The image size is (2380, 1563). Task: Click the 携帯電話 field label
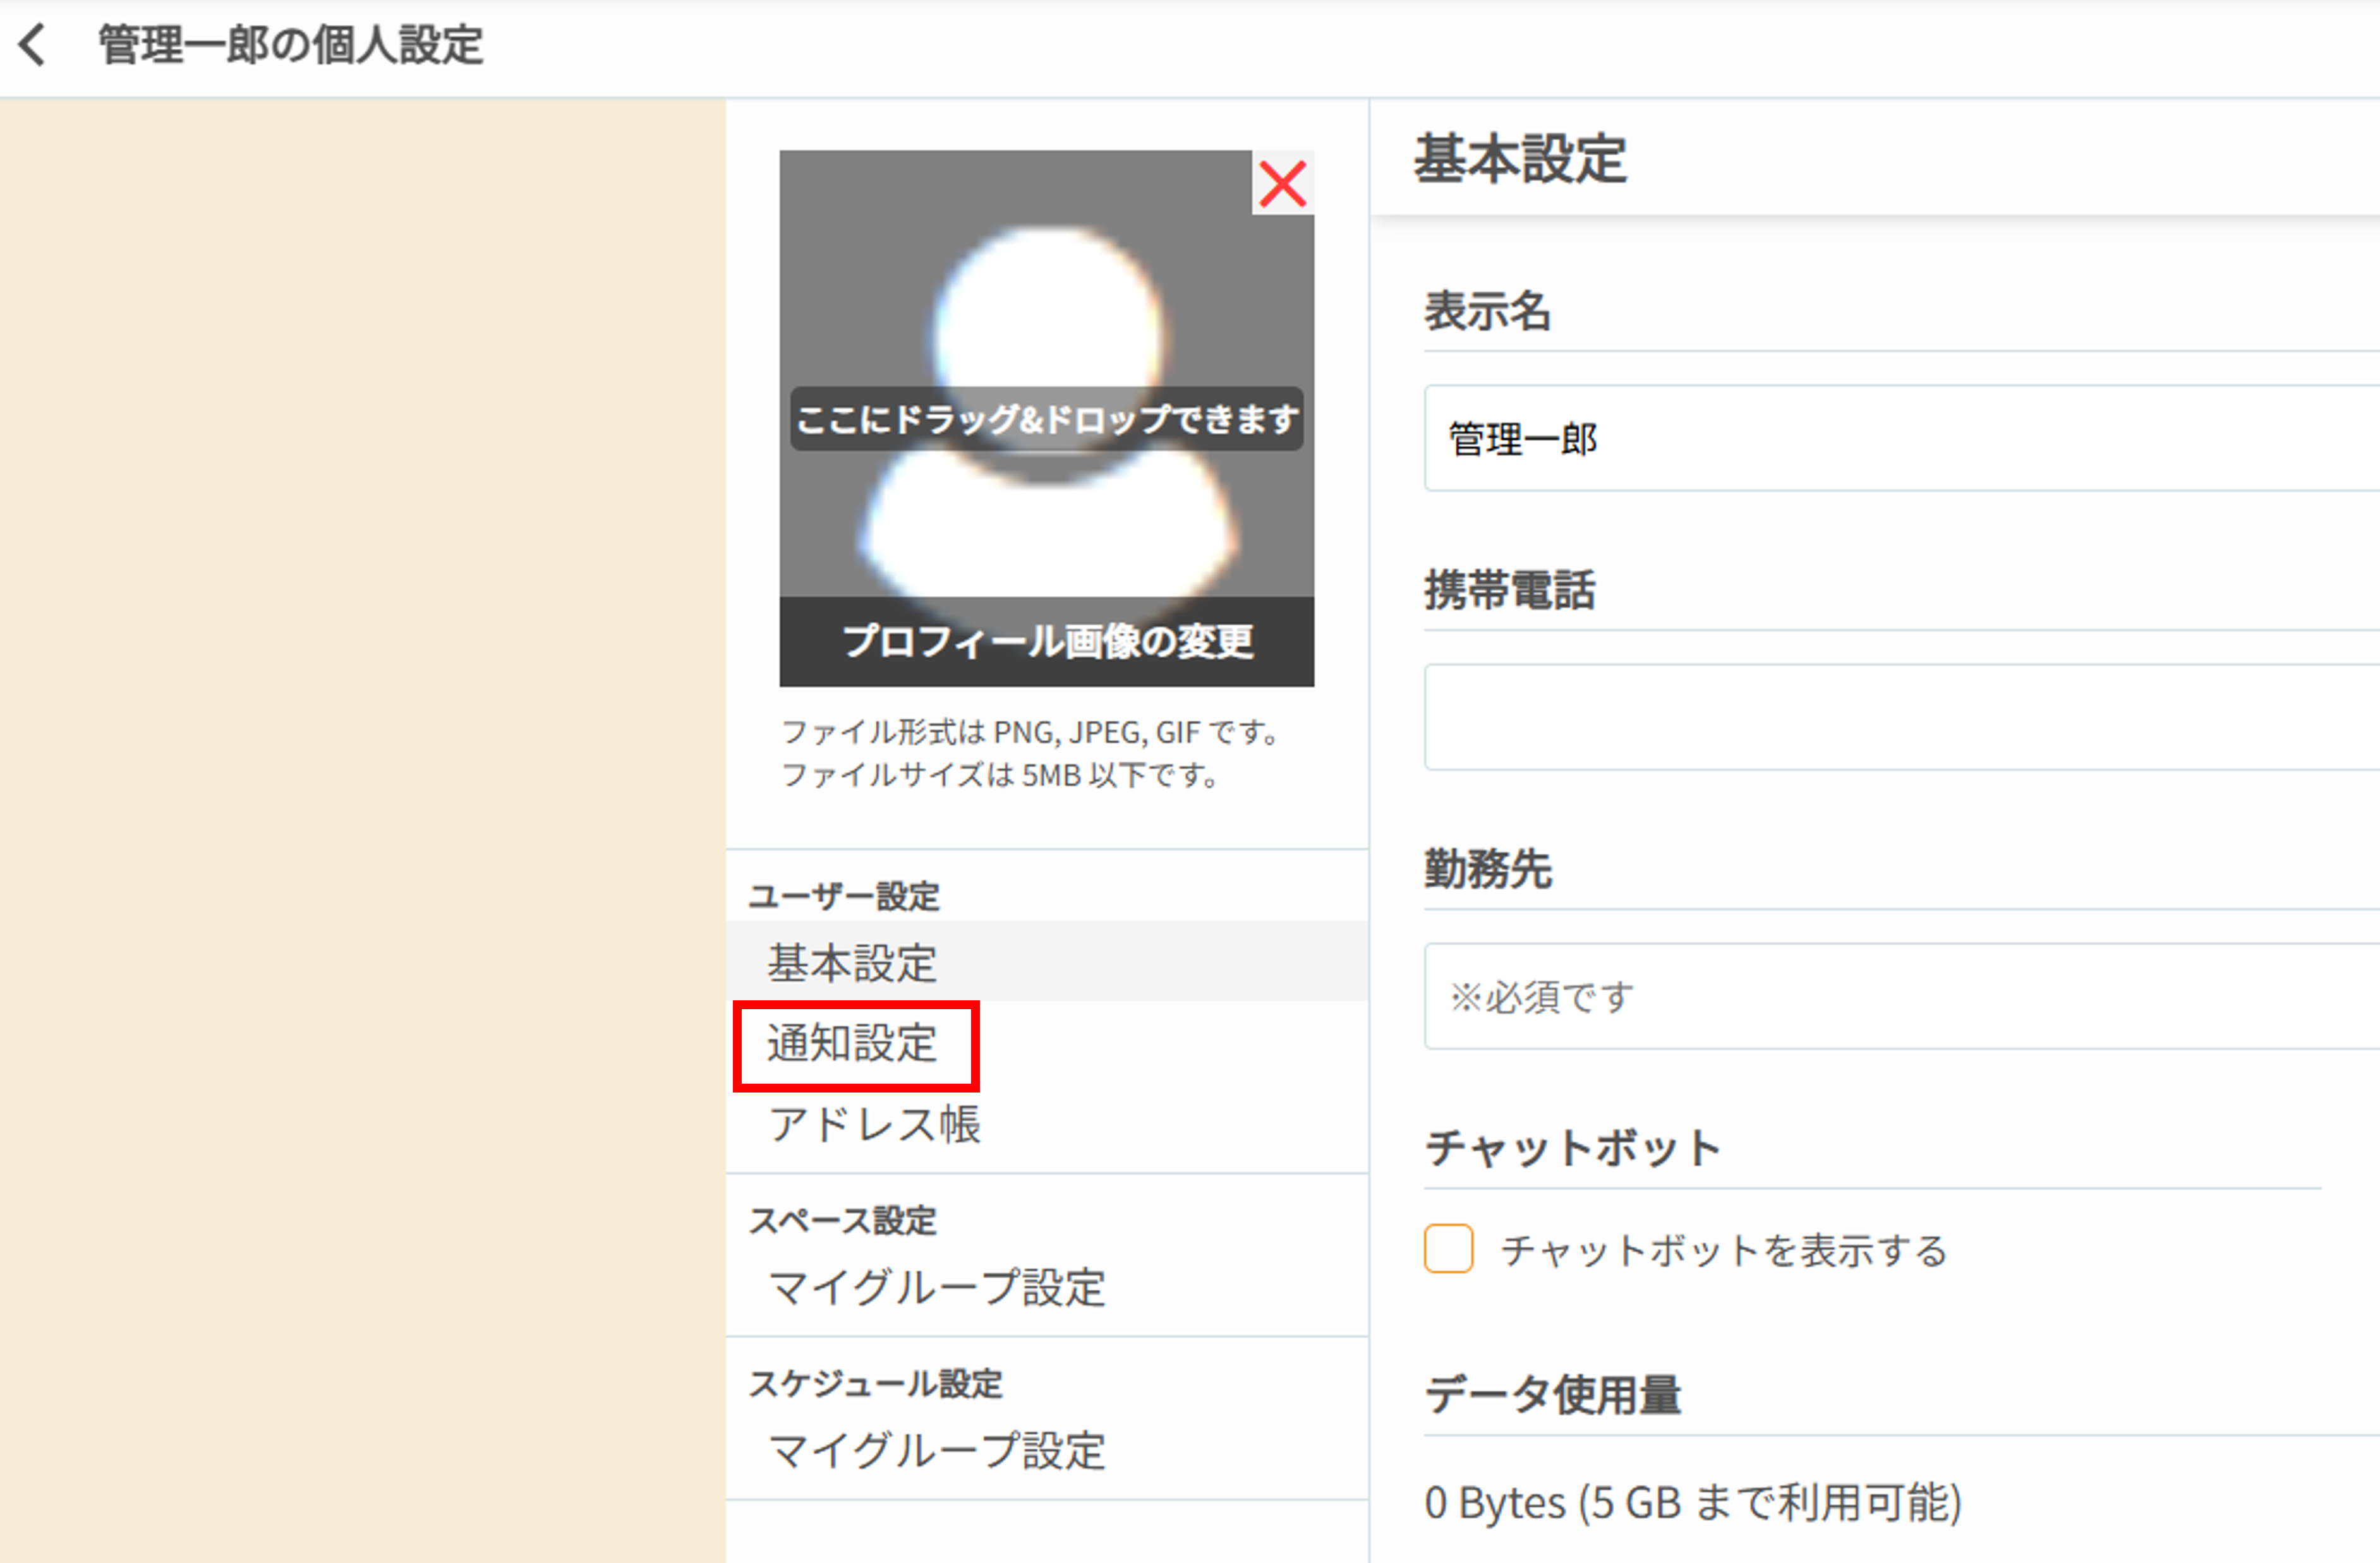click(1509, 589)
